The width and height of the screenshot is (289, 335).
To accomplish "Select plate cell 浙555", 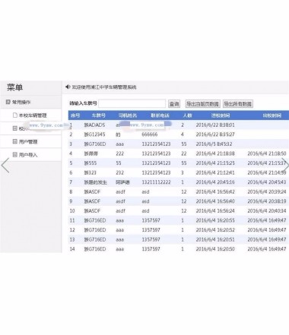I will (x=91, y=163).
